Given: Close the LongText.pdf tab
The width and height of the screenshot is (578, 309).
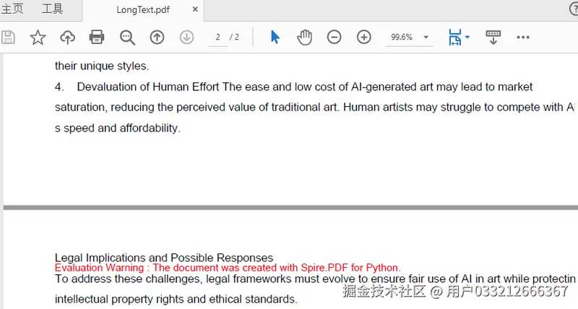Looking at the screenshot, I should click(195, 9).
